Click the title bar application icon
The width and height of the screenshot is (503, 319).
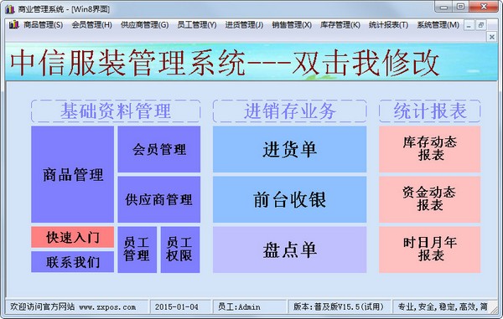tap(9, 9)
